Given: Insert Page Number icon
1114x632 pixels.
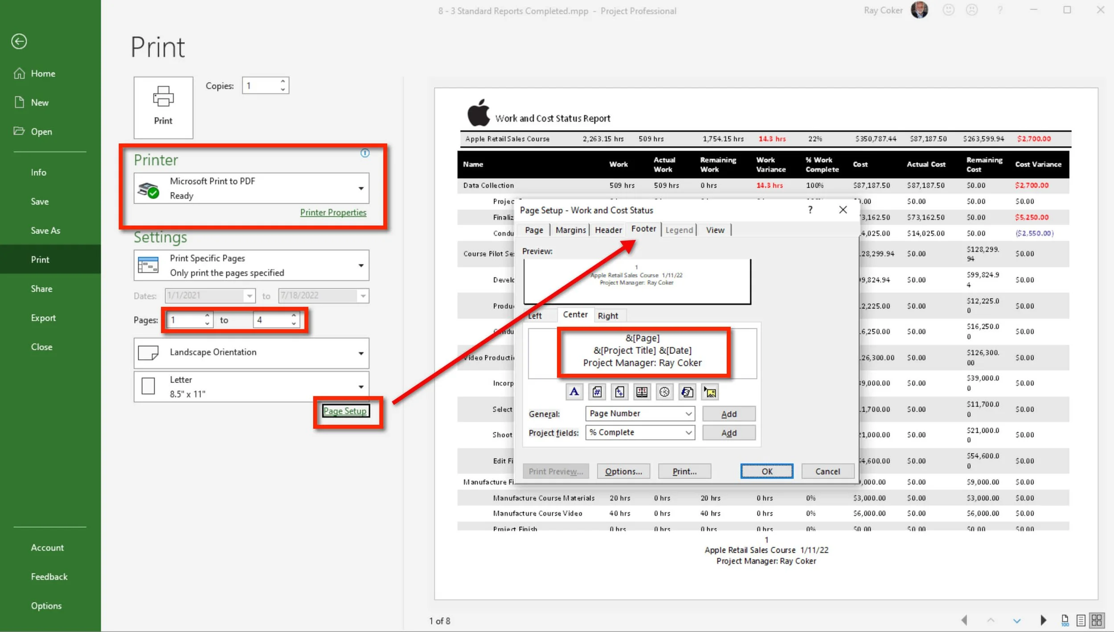Looking at the screenshot, I should (x=597, y=392).
